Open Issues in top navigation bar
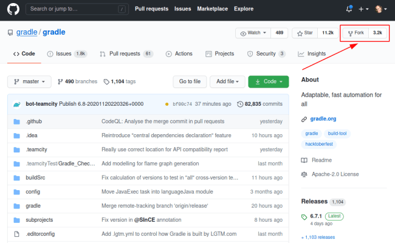Screen dimensions: 395x243 click(183, 9)
